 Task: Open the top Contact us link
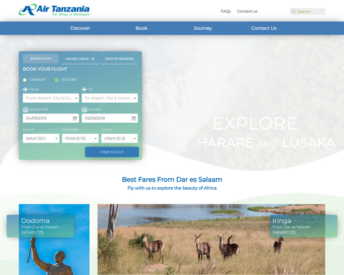tap(247, 11)
